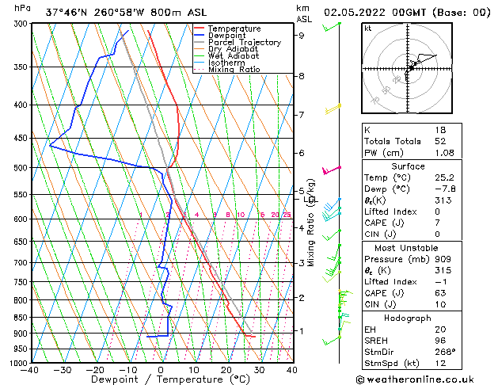
Task: Select the Wet Adiabat legend label
Action: 234,55
